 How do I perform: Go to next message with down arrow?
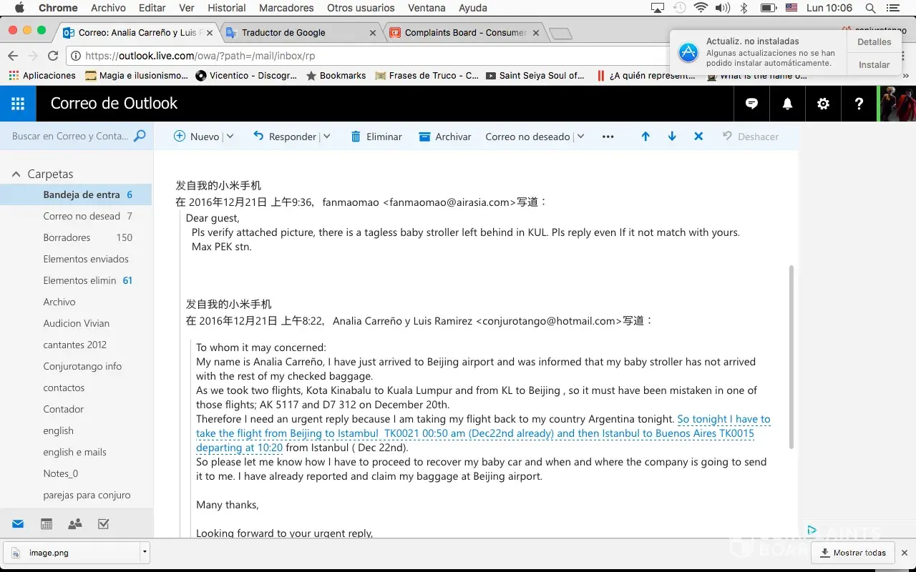tap(672, 137)
